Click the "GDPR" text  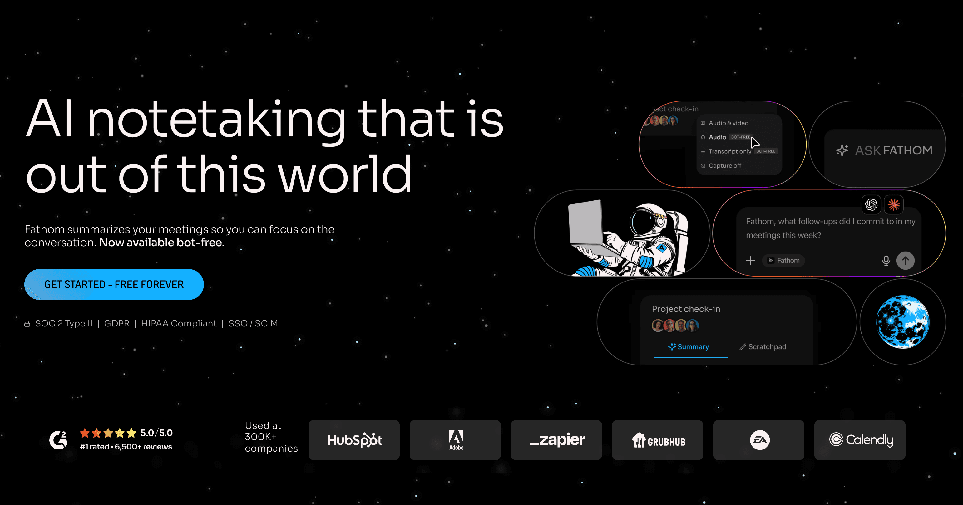(x=117, y=324)
